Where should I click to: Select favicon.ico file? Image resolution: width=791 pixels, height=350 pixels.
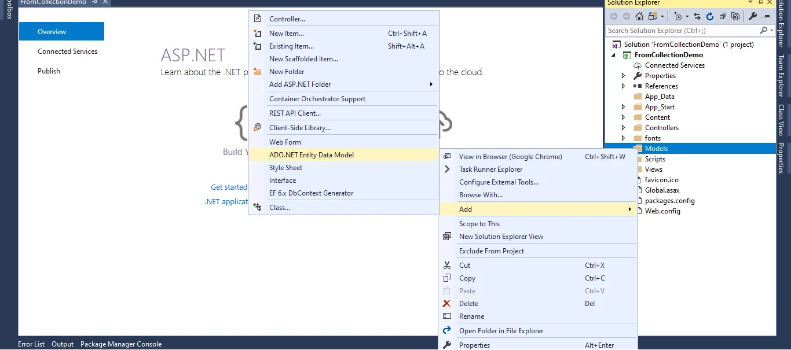[661, 180]
